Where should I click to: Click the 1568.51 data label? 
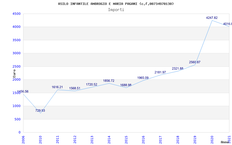pyautogui.click(x=75, y=88)
